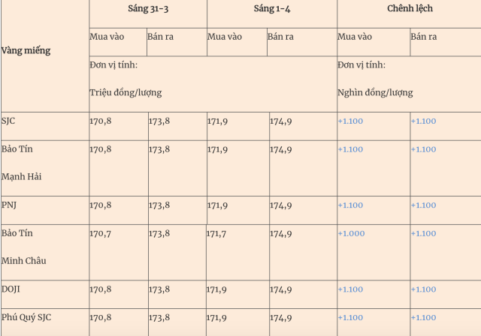Viewport: 481px width, 336px height.
Task: Select the "Sáng 1-4" column header
Action: [x=271, y=8]
